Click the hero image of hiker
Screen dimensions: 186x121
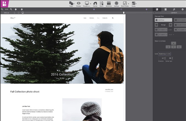62,54
